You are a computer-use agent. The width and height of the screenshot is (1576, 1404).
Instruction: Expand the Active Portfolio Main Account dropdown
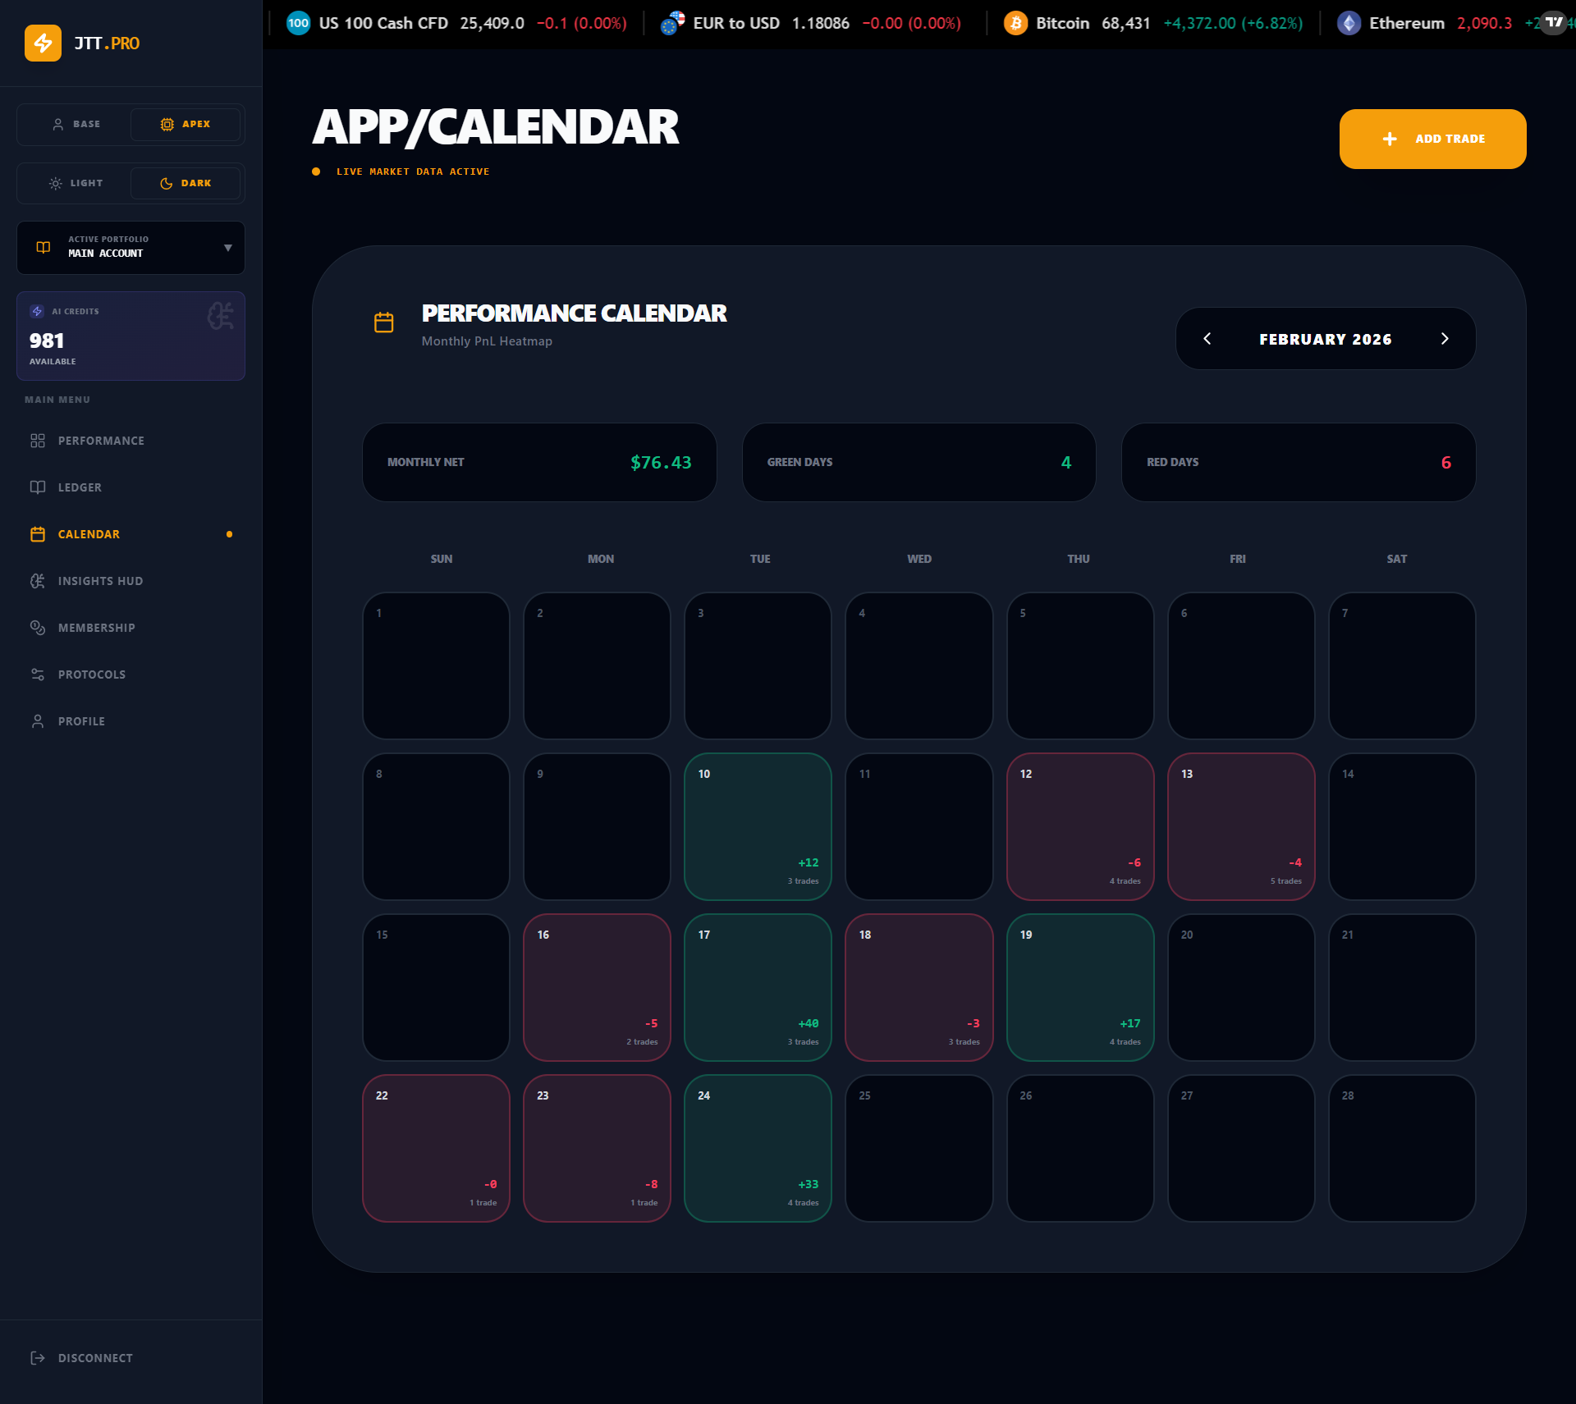131,247
